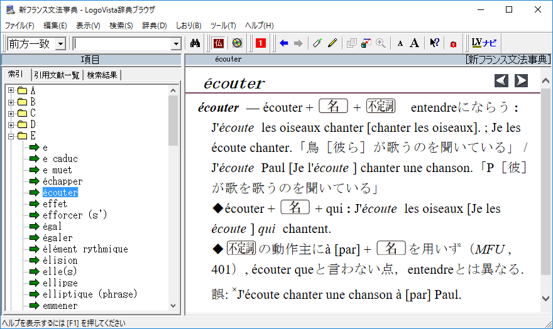This screenshot has width=553, height=329.
Task: Select the 'e' entry in tree
Action: 45,148
